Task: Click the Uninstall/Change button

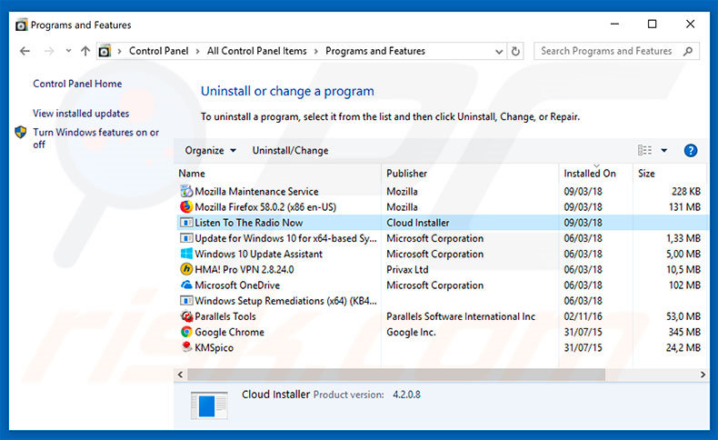Action: click(x=290, y=150)
